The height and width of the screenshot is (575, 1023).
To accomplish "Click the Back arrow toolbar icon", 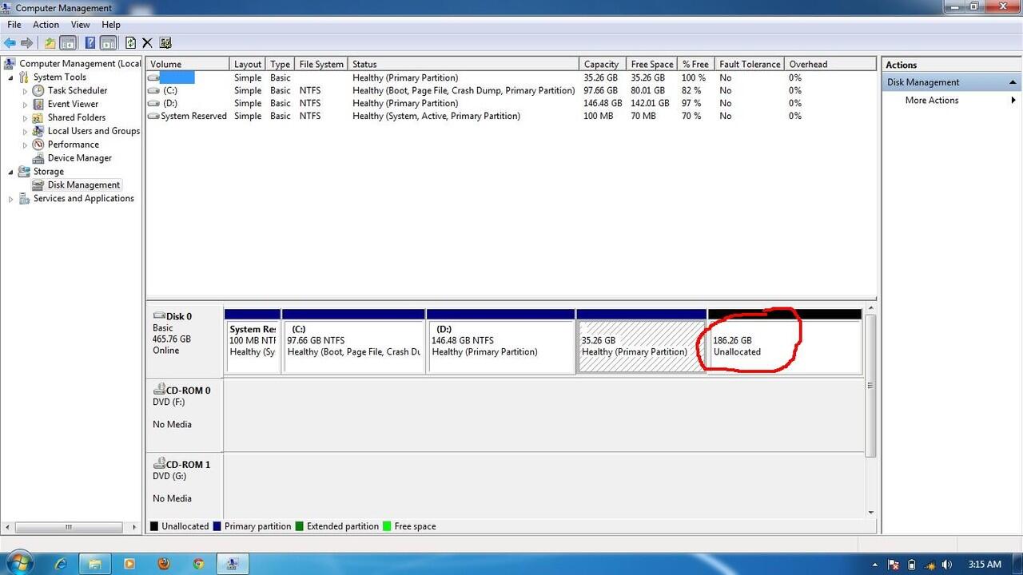I will tap(10, 43).
